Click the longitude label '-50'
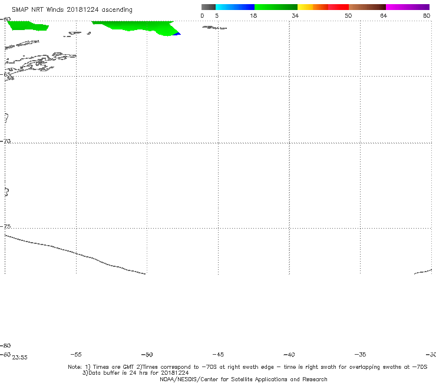 pyautogui.click(x=147, y=354)
